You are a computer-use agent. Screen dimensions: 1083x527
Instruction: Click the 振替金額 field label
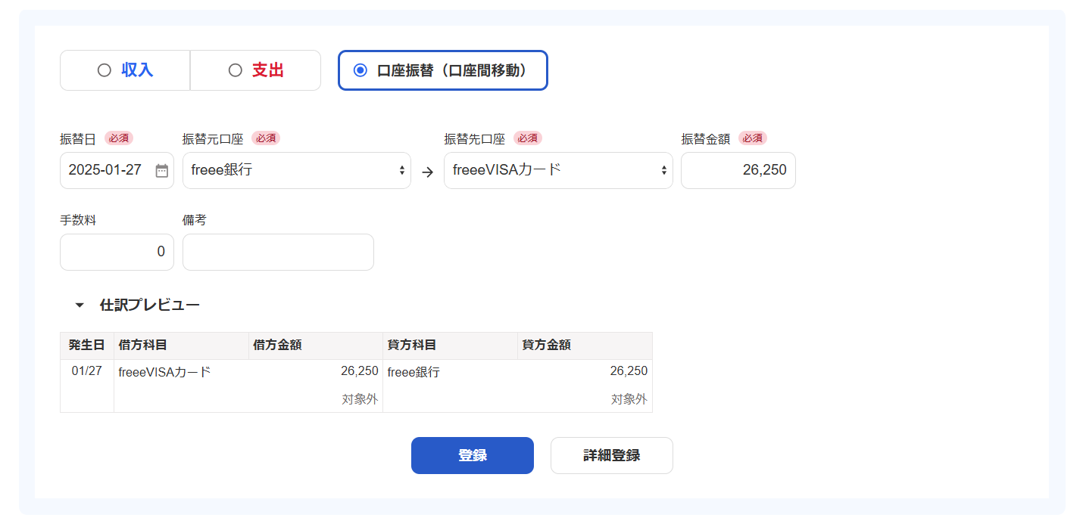[x=705, y=138]
